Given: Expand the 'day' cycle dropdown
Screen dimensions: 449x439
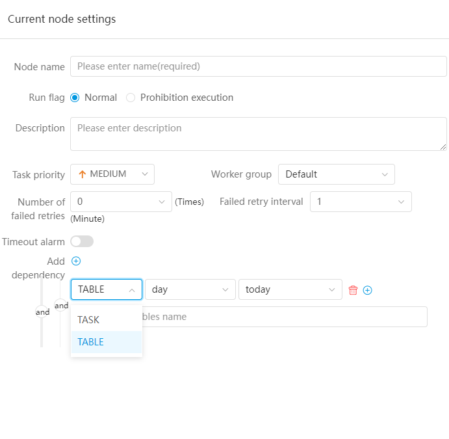Looking at the screenshot, I should click(190, 289).
